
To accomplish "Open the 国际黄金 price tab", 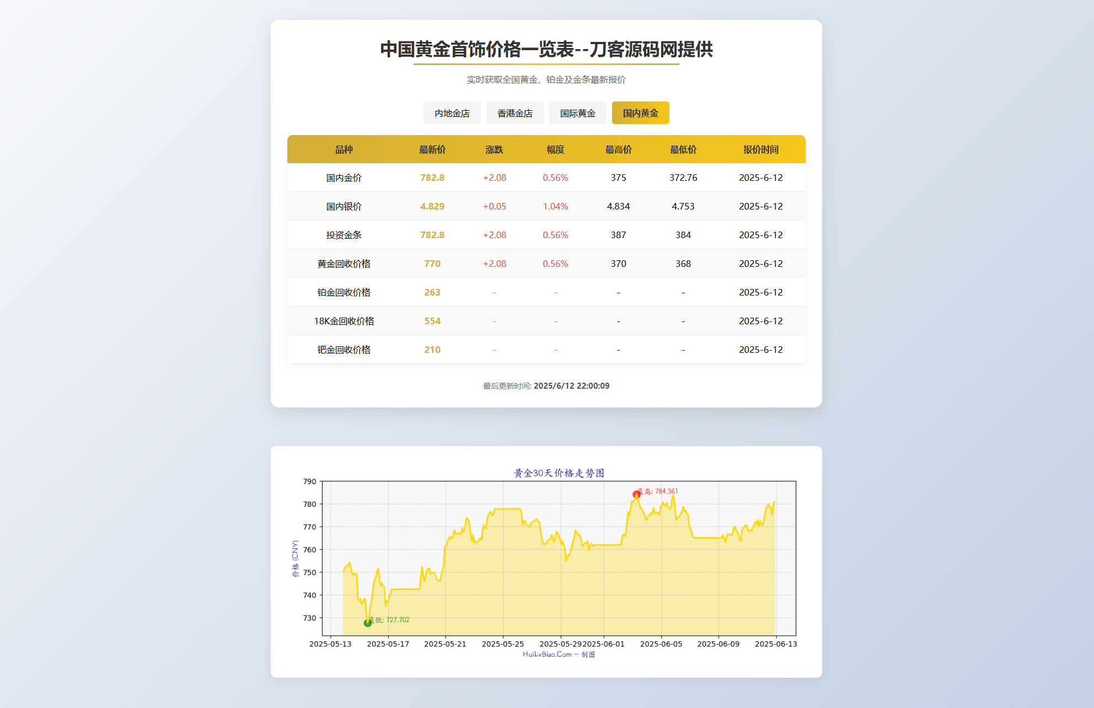I will (x=577, y=112).
